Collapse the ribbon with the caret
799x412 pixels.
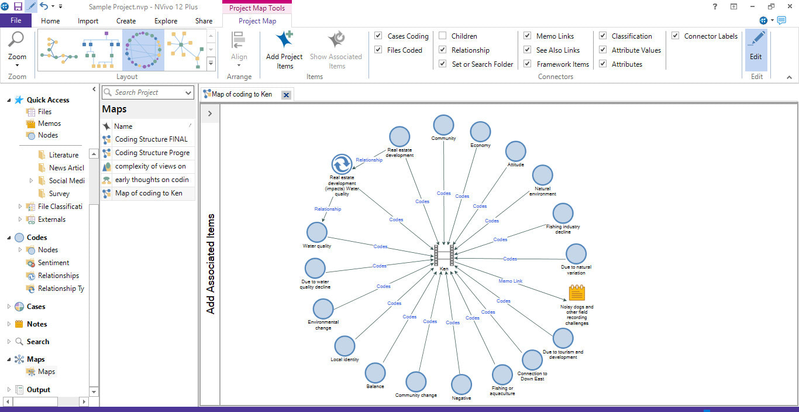788,77
